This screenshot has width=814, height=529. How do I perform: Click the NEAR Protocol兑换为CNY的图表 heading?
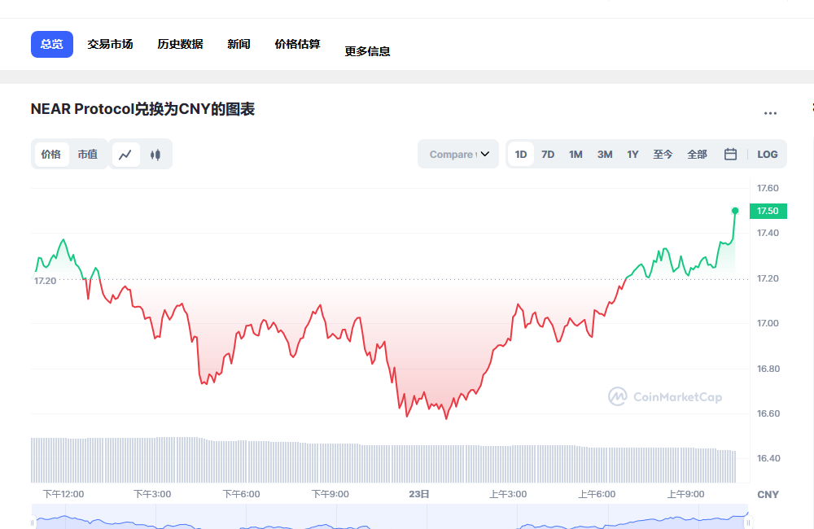click(142, 109)
